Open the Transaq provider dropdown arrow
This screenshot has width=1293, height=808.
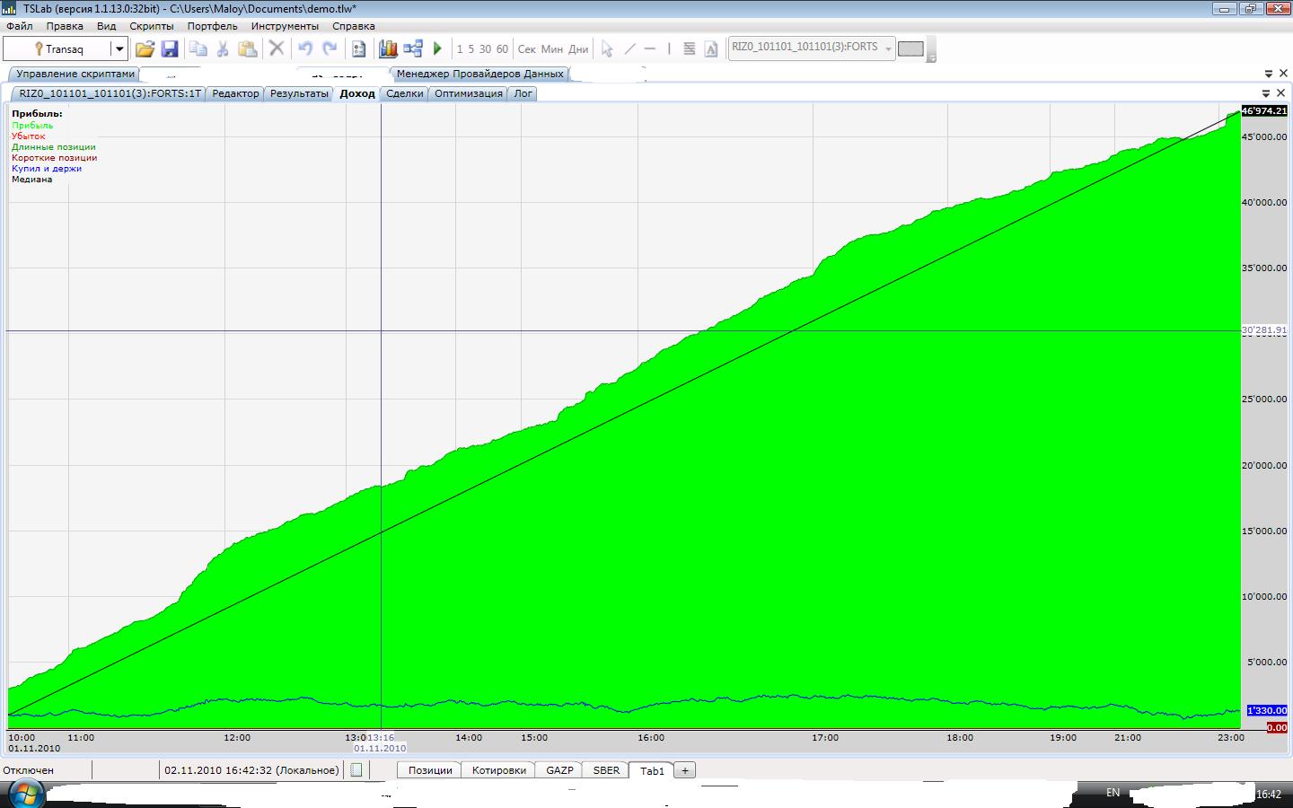(119, 49)
